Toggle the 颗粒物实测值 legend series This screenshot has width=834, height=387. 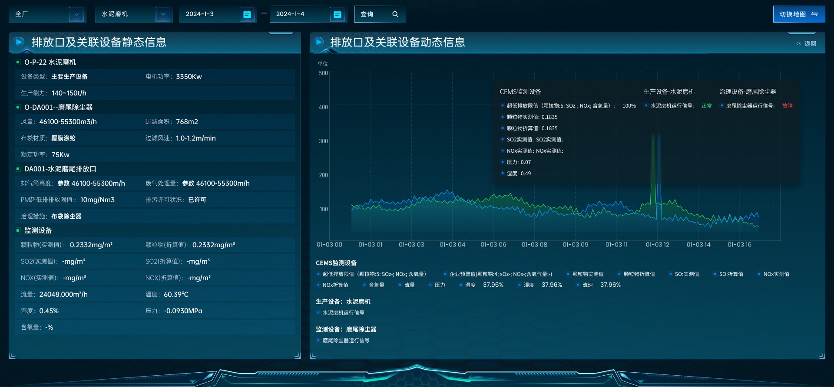pos(587,274)
